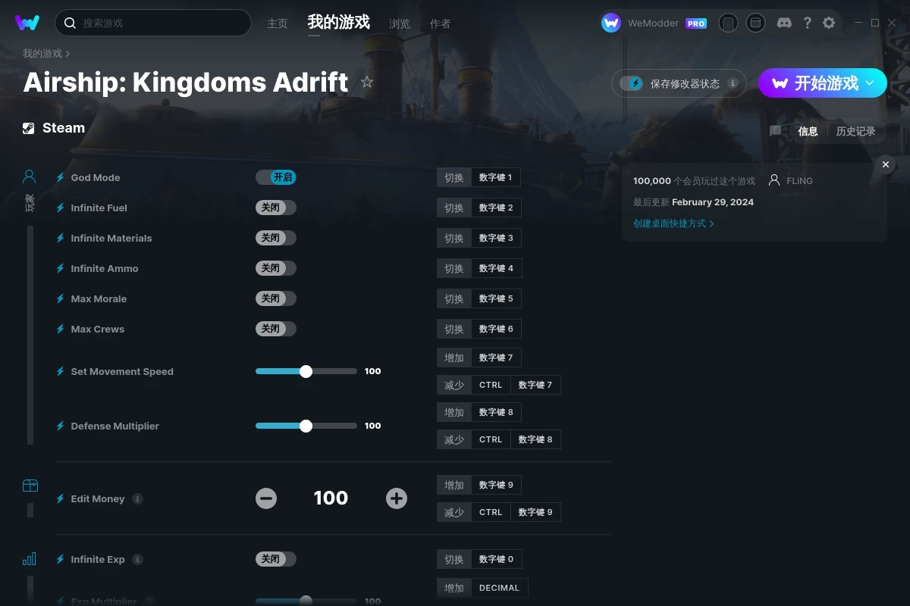Click the FLiNG author name
Screen dimensions: 910x606
(799, 181)
